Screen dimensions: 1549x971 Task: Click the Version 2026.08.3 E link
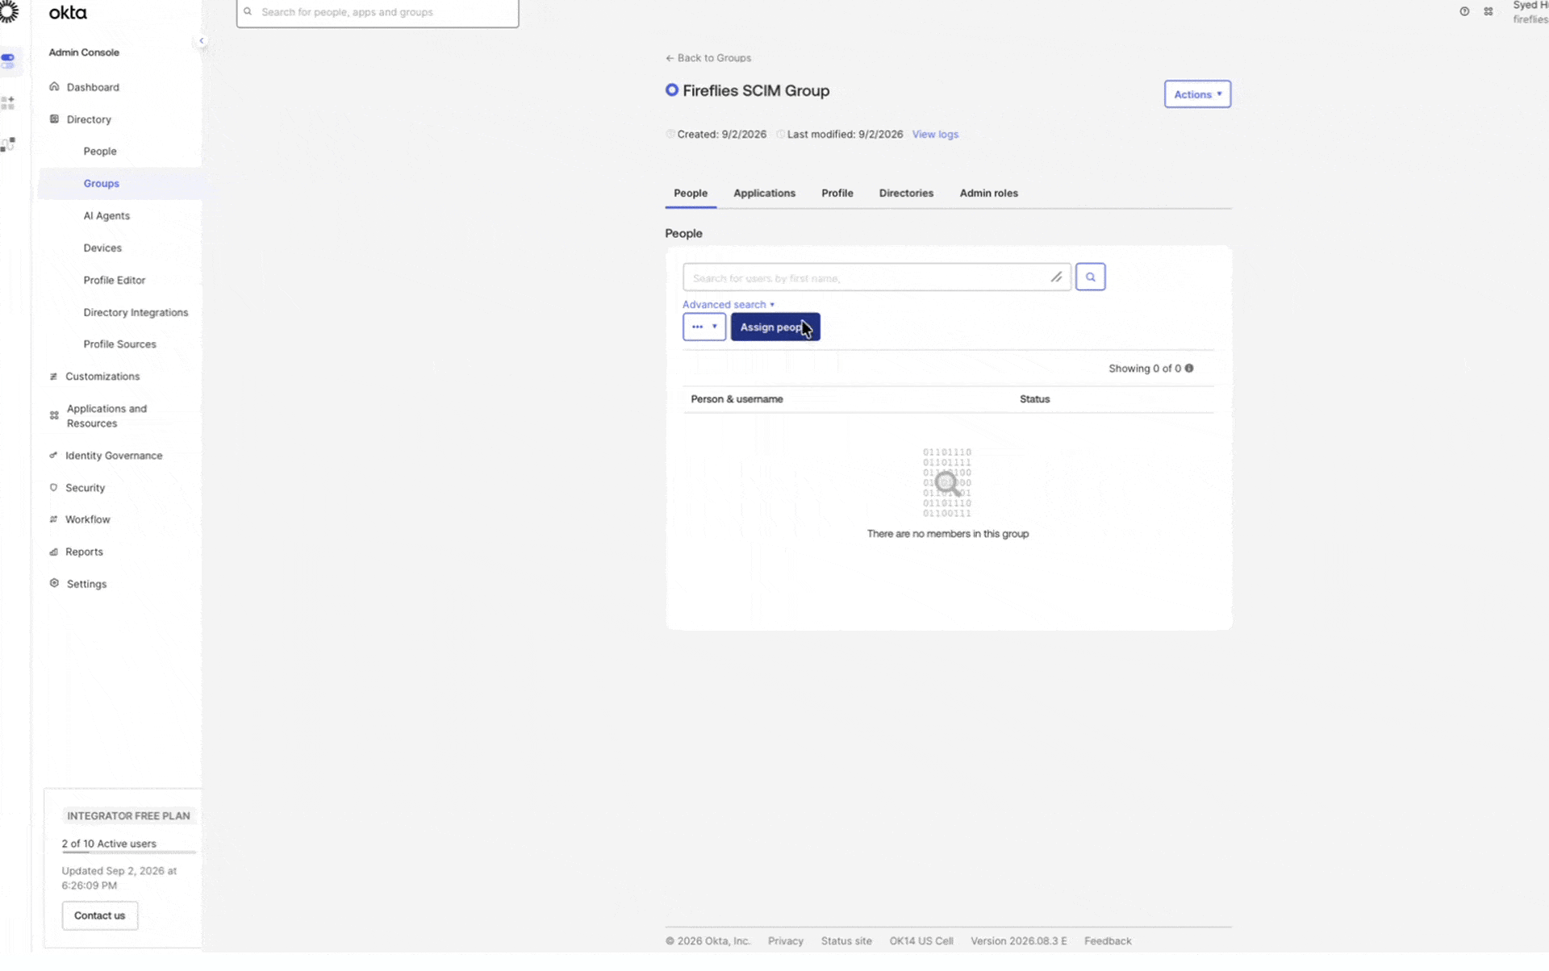(x=1018, y=941)
